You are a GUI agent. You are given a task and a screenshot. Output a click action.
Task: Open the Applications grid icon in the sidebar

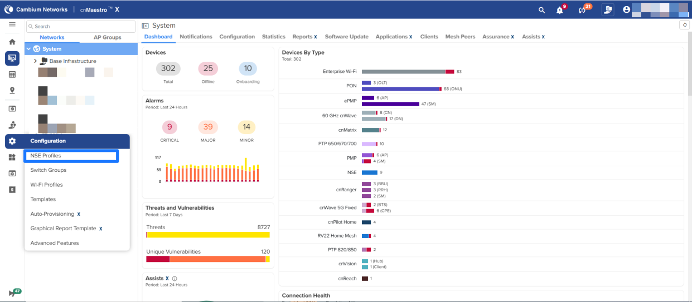12,157
